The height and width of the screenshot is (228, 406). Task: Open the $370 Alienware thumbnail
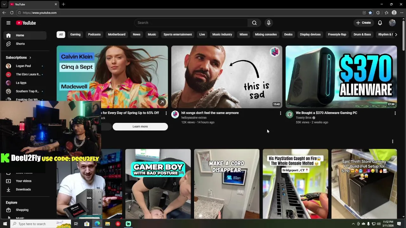click(x=341, y=77)
